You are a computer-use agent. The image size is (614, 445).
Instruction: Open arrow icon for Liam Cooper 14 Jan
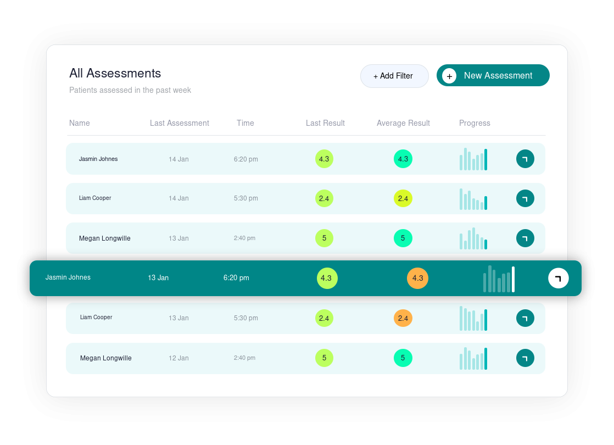click(525, 198)
